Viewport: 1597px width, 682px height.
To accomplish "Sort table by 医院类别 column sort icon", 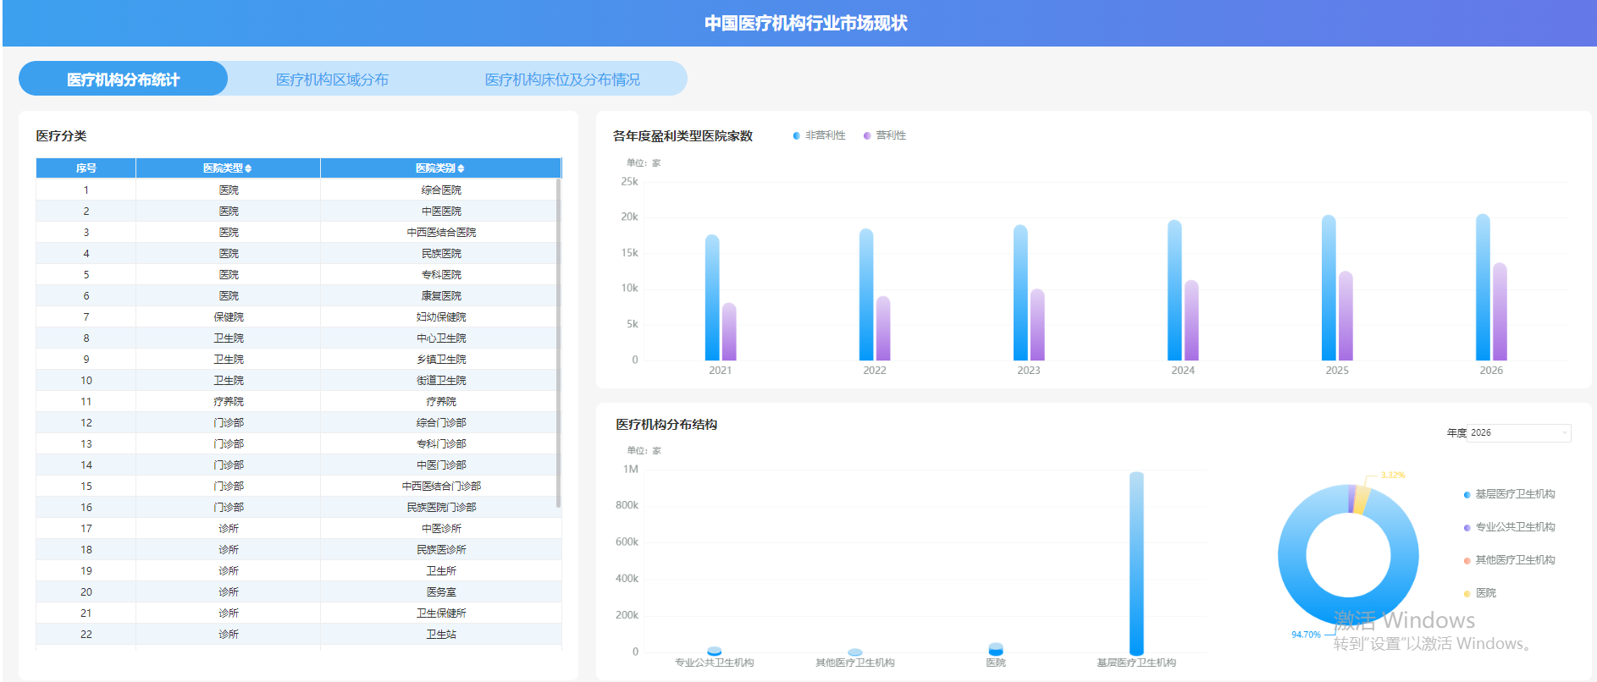I will (461, 168).
